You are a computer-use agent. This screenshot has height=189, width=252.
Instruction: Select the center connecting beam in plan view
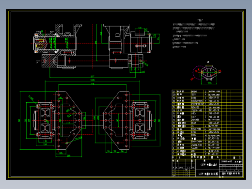pyautogui.click(x=93, y=120)
